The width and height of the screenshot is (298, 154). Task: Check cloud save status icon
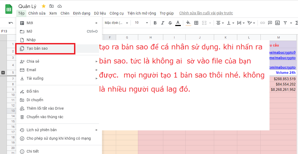pyautogui.click(x=59, y=6)
